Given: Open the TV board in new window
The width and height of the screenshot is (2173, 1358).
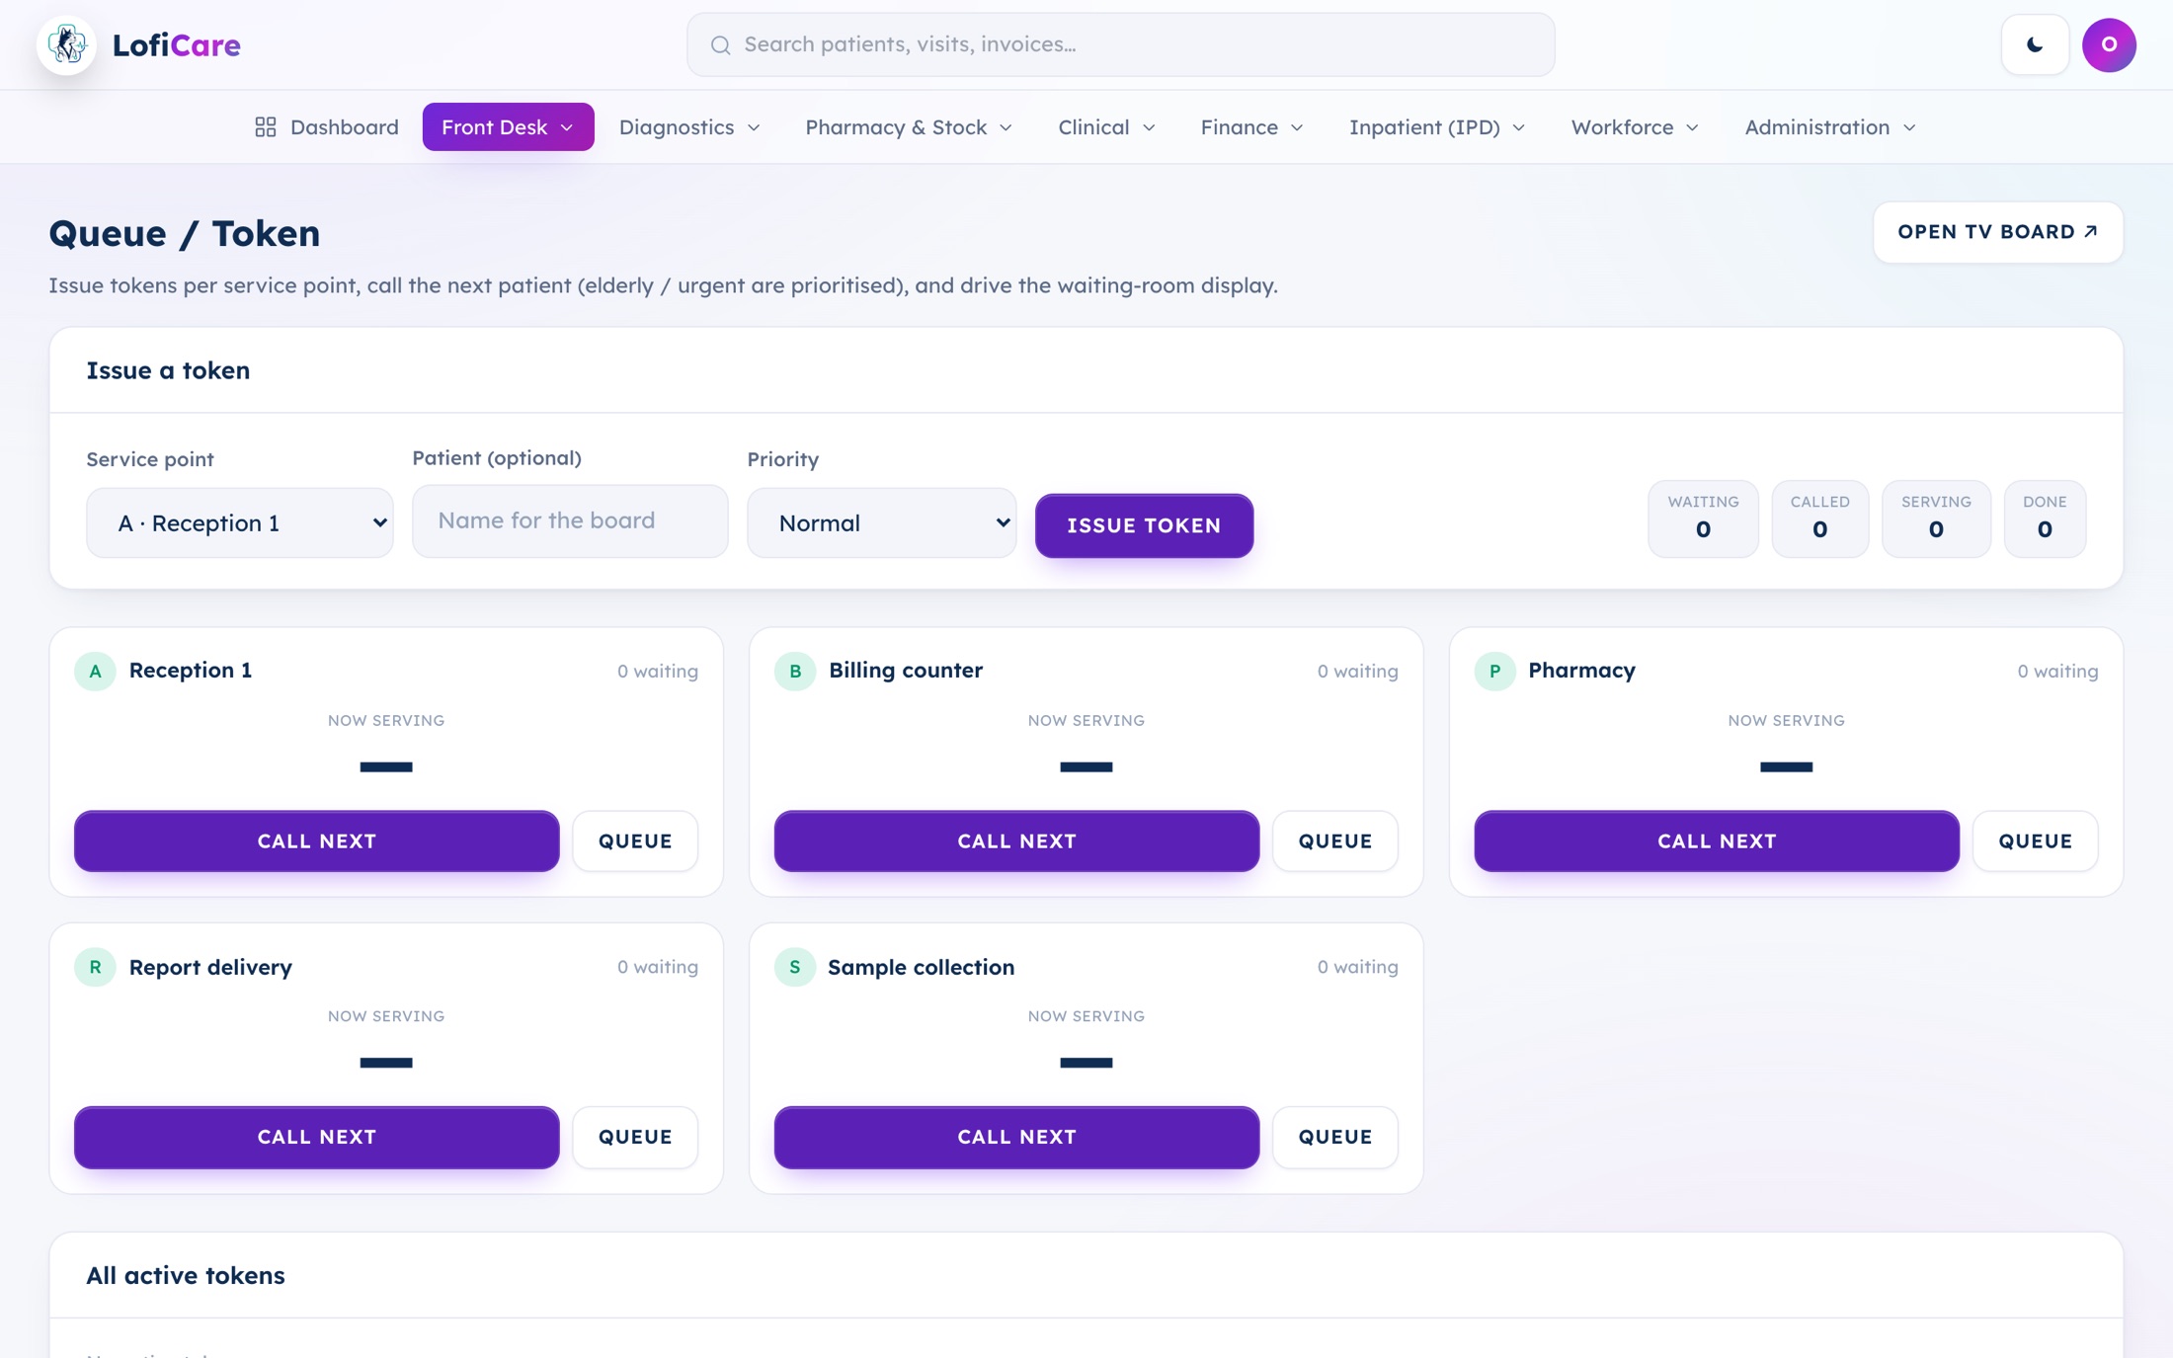Looking at the screenshot, I should [x=1997, y=232].
